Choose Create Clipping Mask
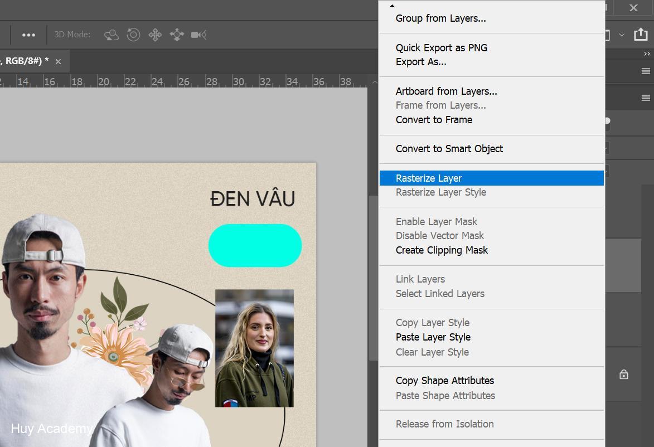 491,250
